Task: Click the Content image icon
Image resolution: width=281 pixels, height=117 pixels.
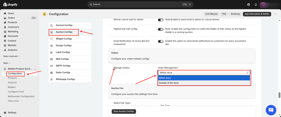Action: (5, 41)
